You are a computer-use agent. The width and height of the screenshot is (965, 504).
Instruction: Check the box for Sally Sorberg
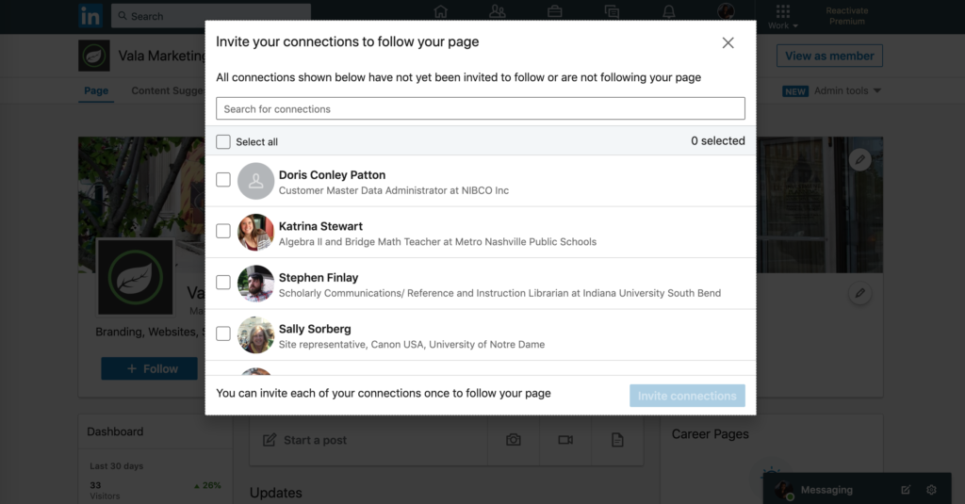point(223,333)
